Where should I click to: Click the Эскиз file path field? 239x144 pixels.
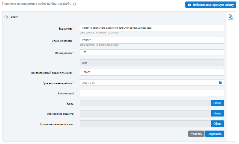click(x=145, y=103)
